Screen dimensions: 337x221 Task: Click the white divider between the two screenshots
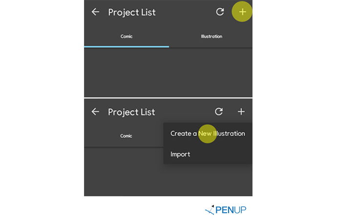click(168, 98)
